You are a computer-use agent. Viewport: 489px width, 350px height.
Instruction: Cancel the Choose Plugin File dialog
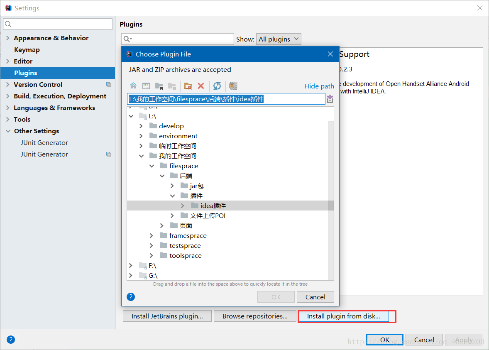[315, 297]
